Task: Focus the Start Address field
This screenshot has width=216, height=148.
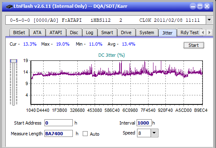Action: (58, 123)
